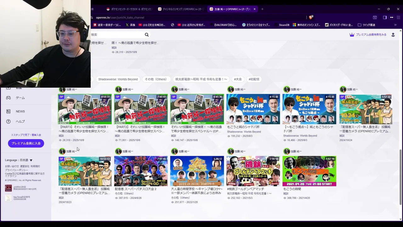The width and height of the screenshot is (403, 227).
Task: Show more bookmarks with the chevron
Action: (x=395, y=25)
